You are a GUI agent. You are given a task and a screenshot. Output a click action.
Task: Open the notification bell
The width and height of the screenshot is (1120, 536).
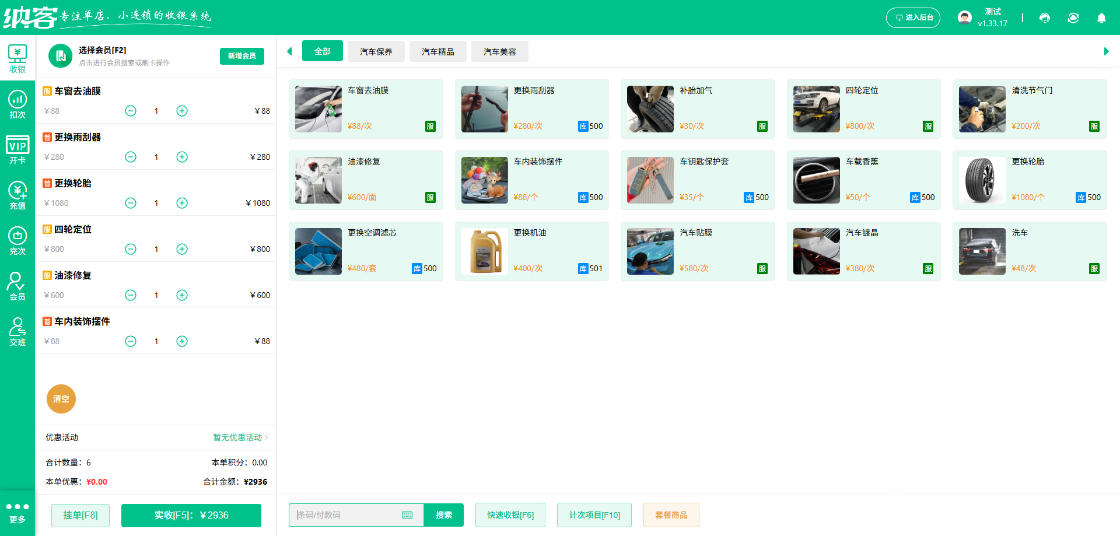pos(1102,18)
